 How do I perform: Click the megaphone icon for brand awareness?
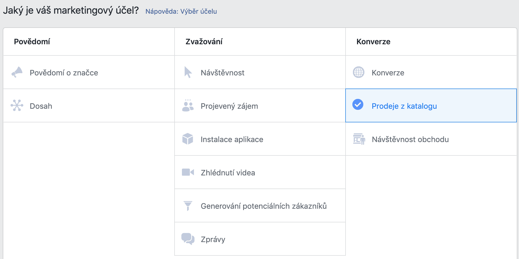tap(17, 72)
